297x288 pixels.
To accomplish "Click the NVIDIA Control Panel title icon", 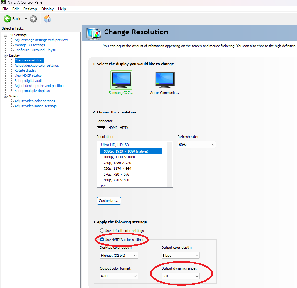I will (3, 2).
